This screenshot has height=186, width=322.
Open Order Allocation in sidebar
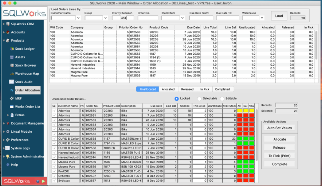(28, 90)
